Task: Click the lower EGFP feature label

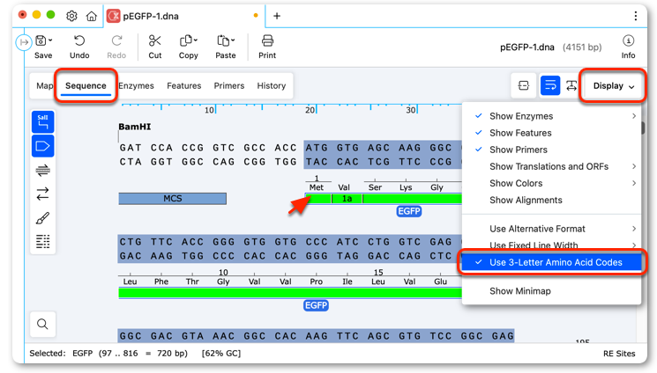Action: [316, 305]
